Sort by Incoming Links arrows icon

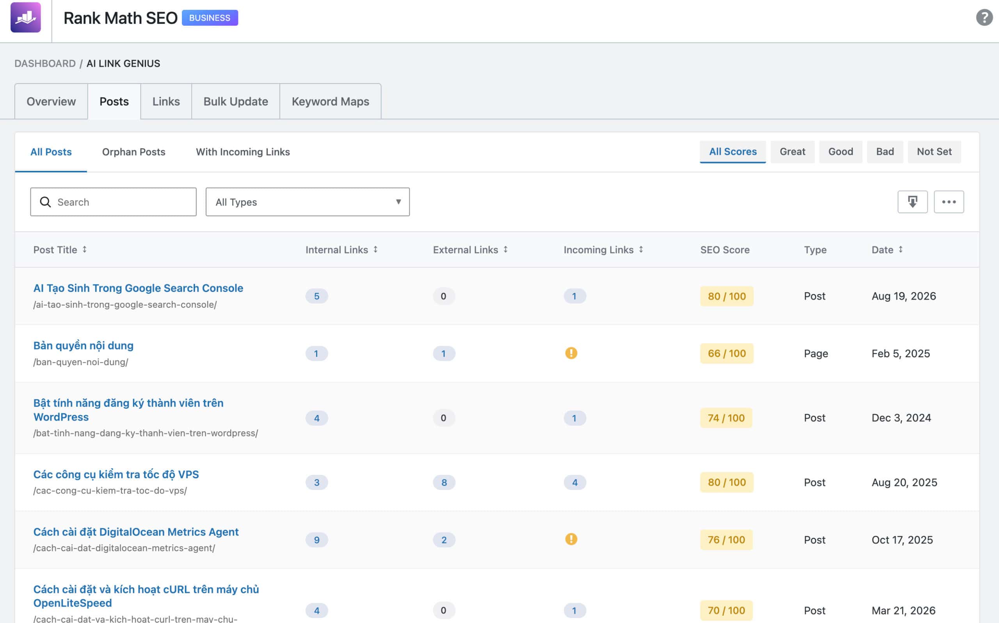[x=641, y=249]
